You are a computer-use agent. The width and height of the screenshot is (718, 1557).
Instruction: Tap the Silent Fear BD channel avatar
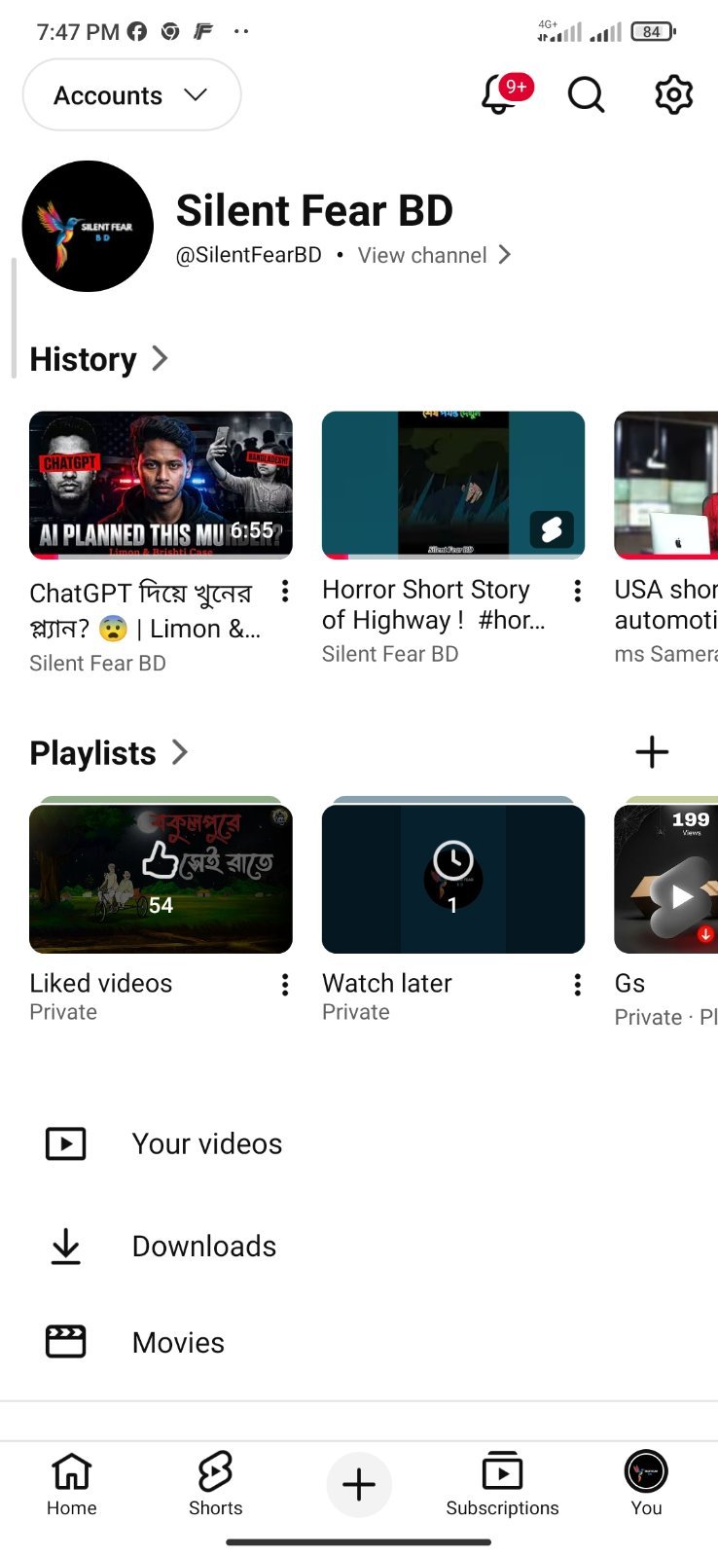pos(88,226)
